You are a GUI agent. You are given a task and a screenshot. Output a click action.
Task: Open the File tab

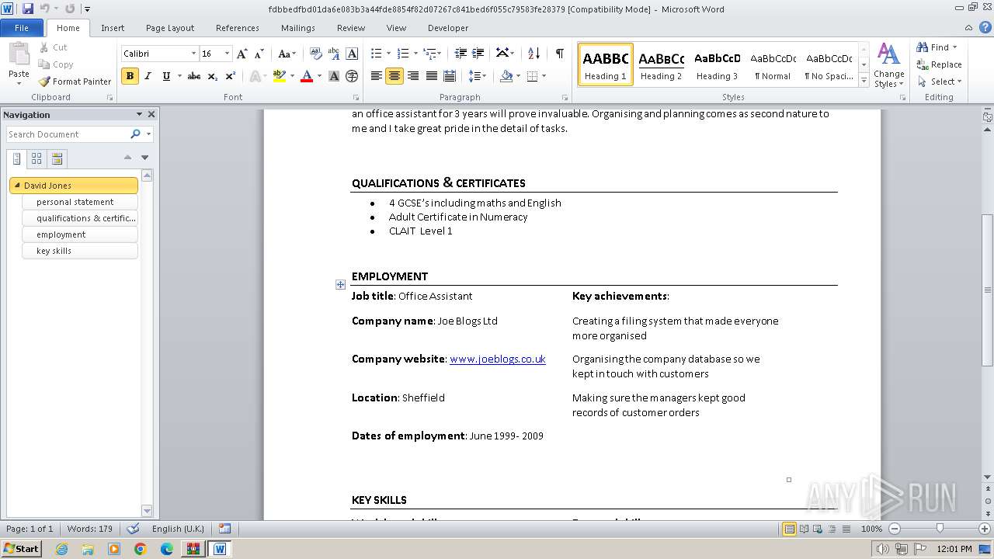pos(22,28)
